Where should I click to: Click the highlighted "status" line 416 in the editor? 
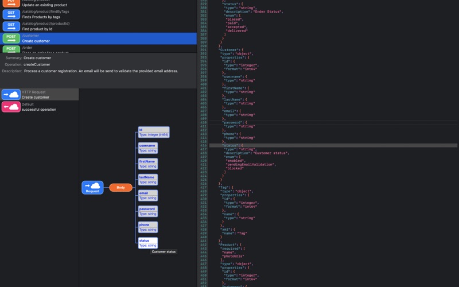pyautogui.click(x=333, y=146)
